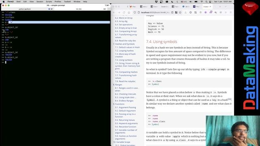
Task: Open sidebar link 6.5 Empty array is true
Action: point(126,28)
